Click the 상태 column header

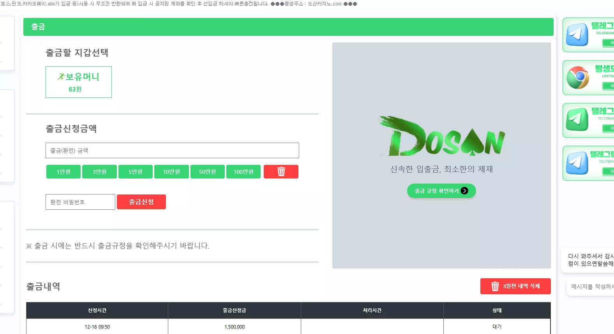pos(497,311)
